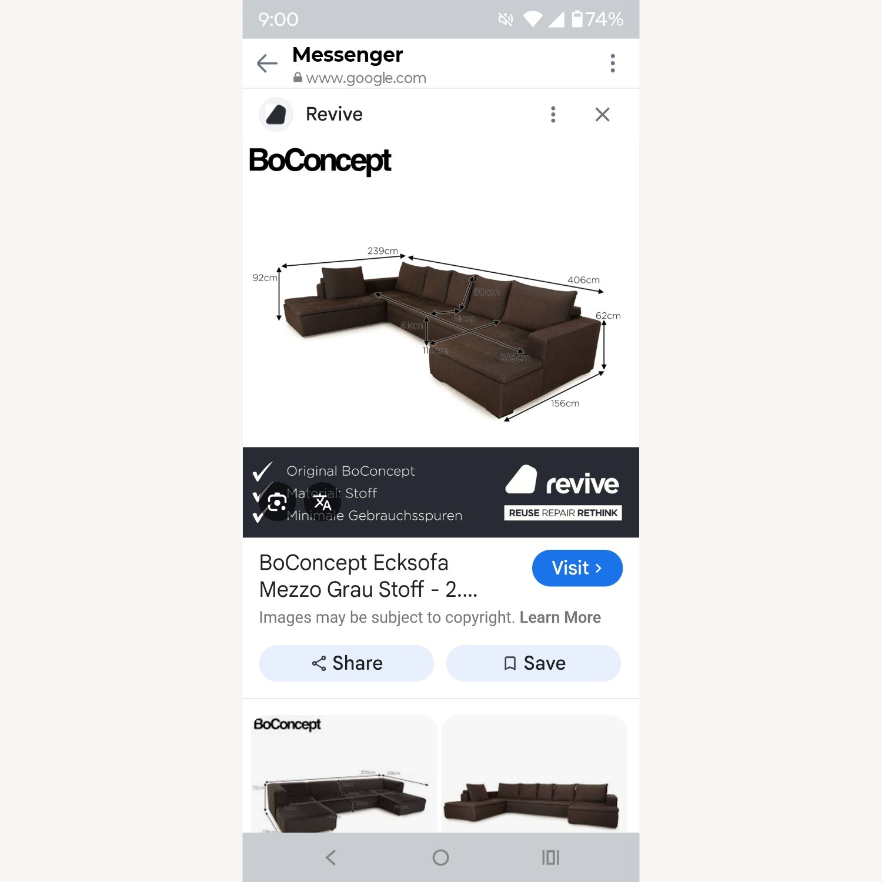Tap the back arrow beside Messenger title
The width and height of the screenshot is (882, 882).
click(x=267, y=64)
